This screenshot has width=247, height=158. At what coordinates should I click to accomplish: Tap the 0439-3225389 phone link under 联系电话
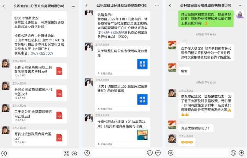pyautogui.click(x=42, y=53)
